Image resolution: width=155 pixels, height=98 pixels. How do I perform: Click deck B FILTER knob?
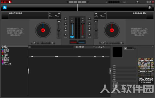point(89,35)
